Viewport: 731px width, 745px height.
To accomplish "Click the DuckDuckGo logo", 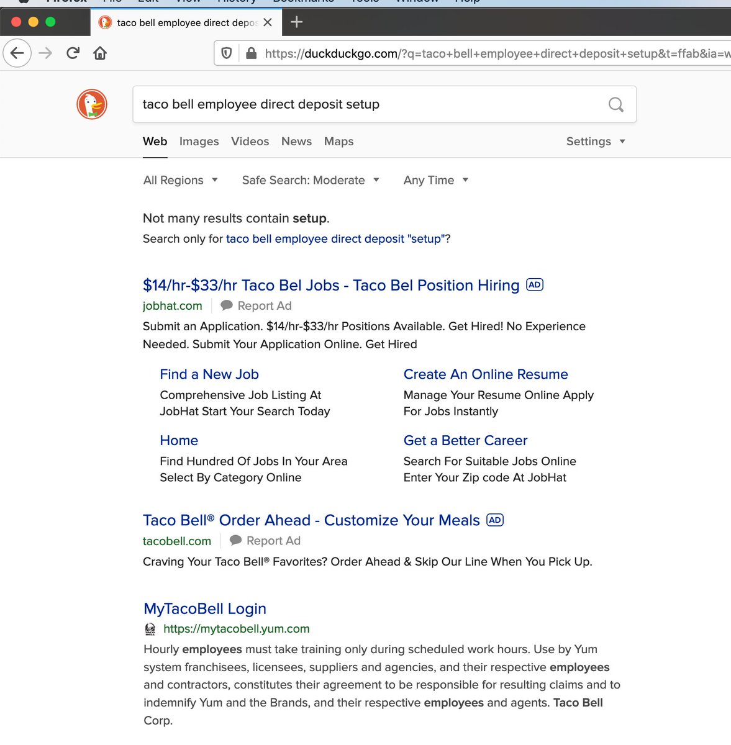I will (x=92, y=104).
